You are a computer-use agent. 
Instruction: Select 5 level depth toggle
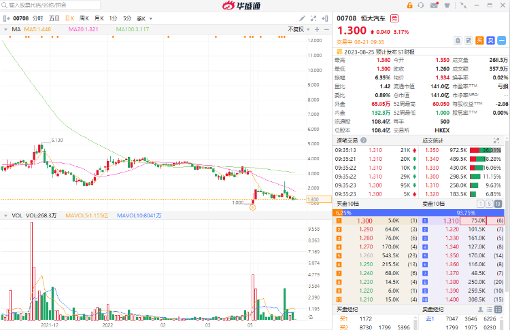coord(489,204)
